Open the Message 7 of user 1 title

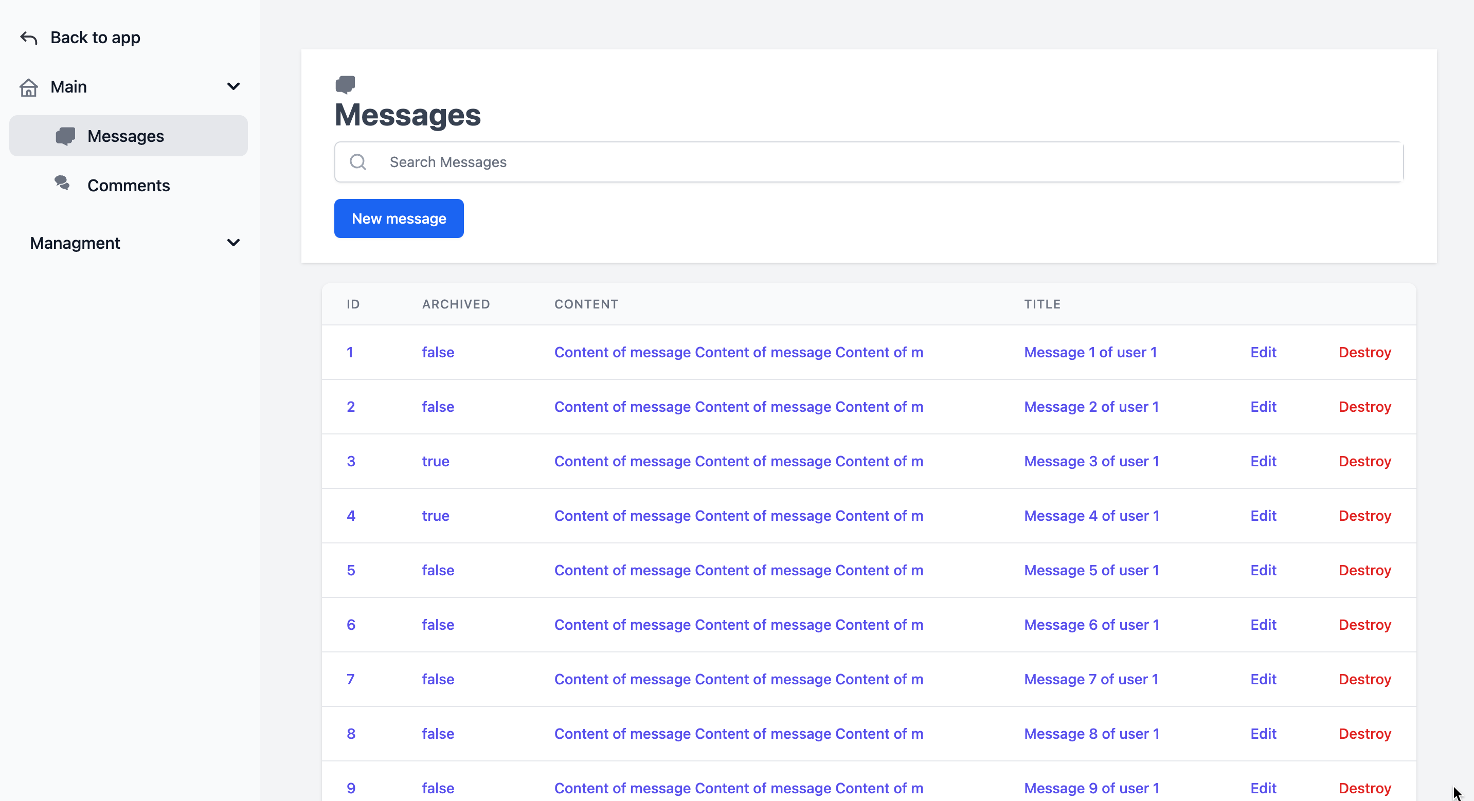click(1091, 679)
